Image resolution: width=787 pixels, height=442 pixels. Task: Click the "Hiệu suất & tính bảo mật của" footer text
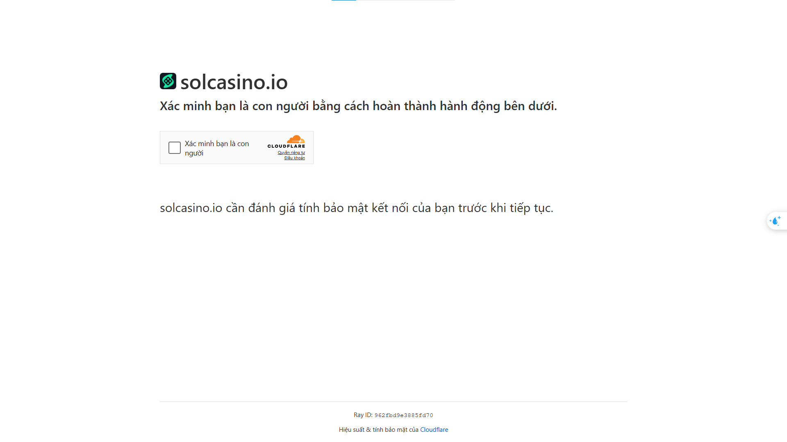click(x=378, y=430)
